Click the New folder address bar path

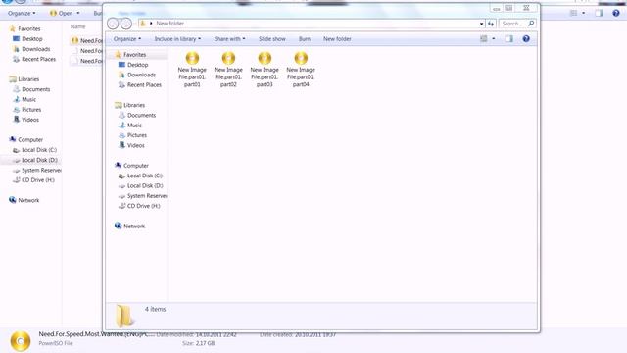tap(169, 24)
